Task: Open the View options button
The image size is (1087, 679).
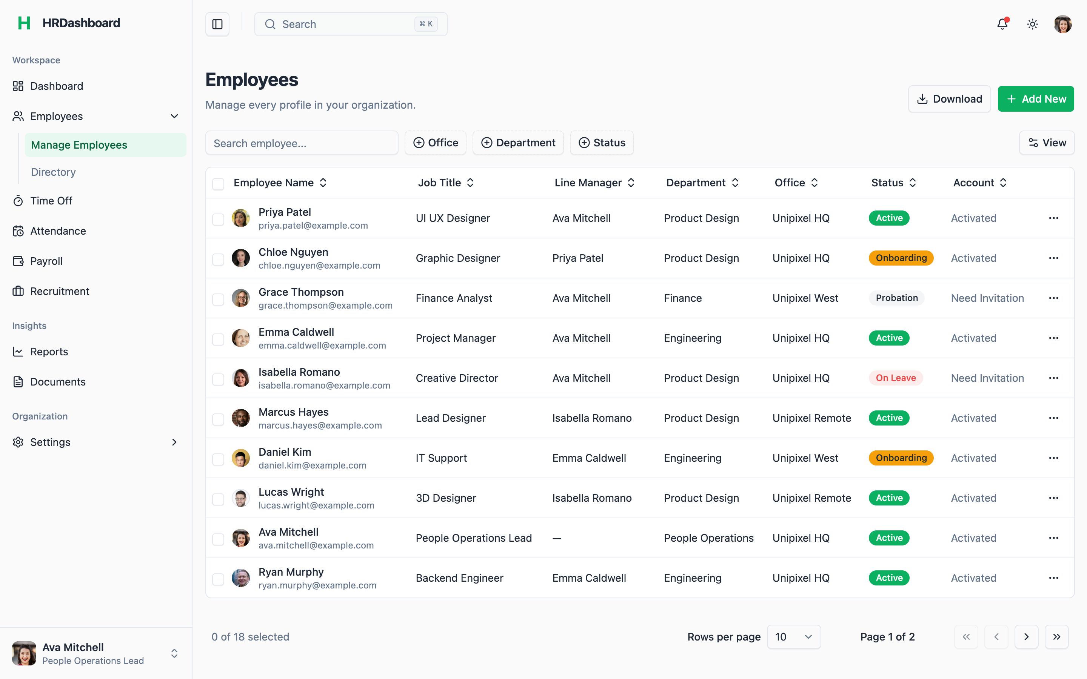Action: click(x=1047, y=143)
